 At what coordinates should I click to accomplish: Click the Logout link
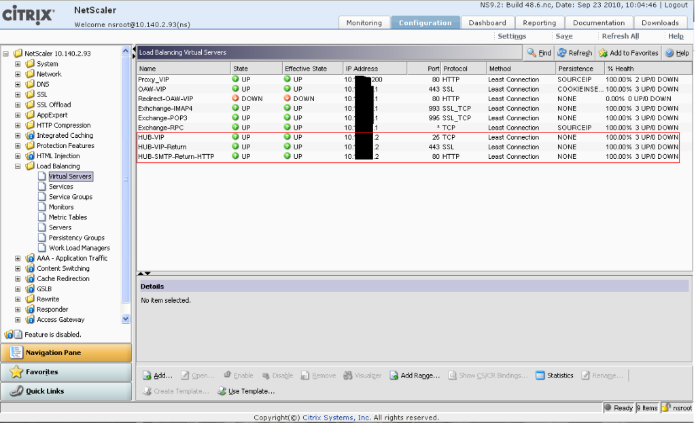[676, 5]
